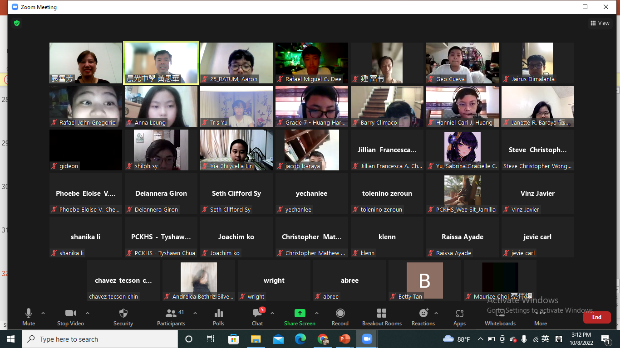Screen dimensions: 620x348
Task: Select Anna Leung's video thumbnail
Action: pyautogui.click(x=161, y=106)
